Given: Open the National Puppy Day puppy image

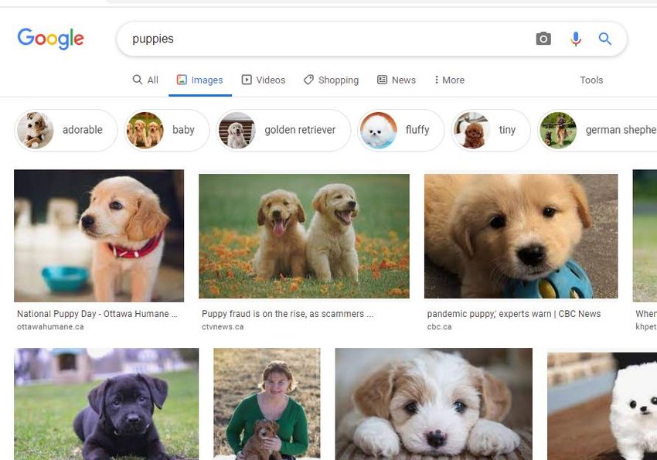Looking at the screenshot, I should (x=99, y=236).
